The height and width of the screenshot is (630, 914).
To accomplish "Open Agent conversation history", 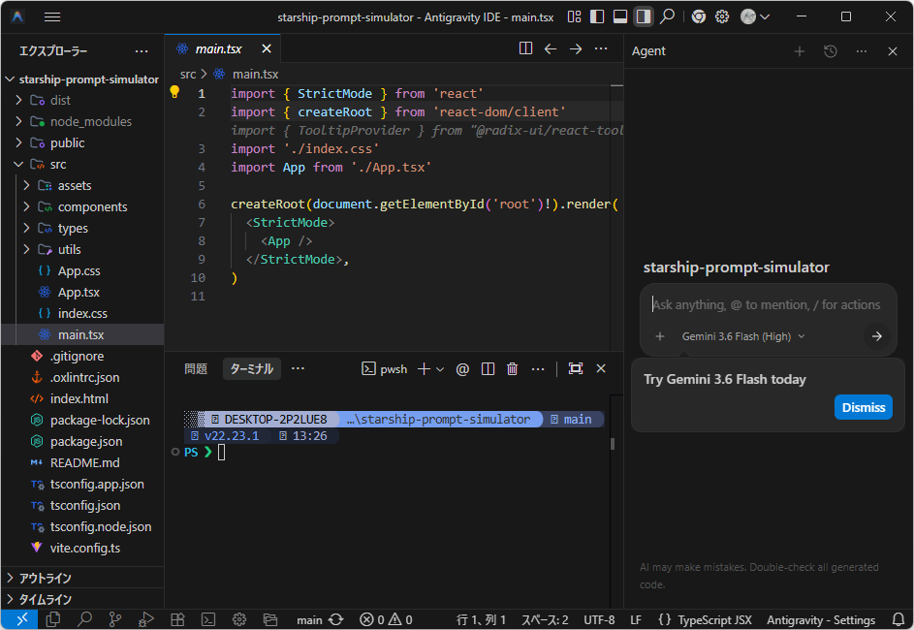I will 831,51.
